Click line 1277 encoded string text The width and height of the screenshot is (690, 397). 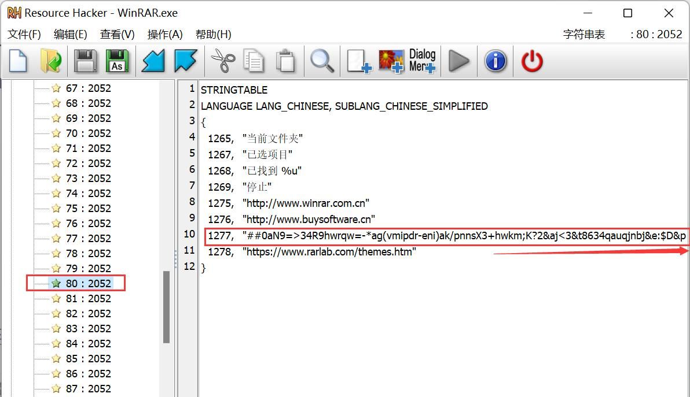(447, 236)
